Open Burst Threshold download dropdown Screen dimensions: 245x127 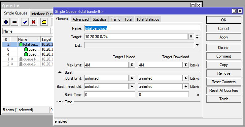pos(186,87)
